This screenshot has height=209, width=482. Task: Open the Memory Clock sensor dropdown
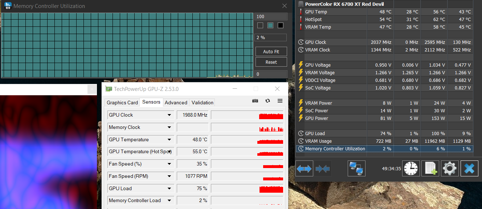[x=169, y=127]
